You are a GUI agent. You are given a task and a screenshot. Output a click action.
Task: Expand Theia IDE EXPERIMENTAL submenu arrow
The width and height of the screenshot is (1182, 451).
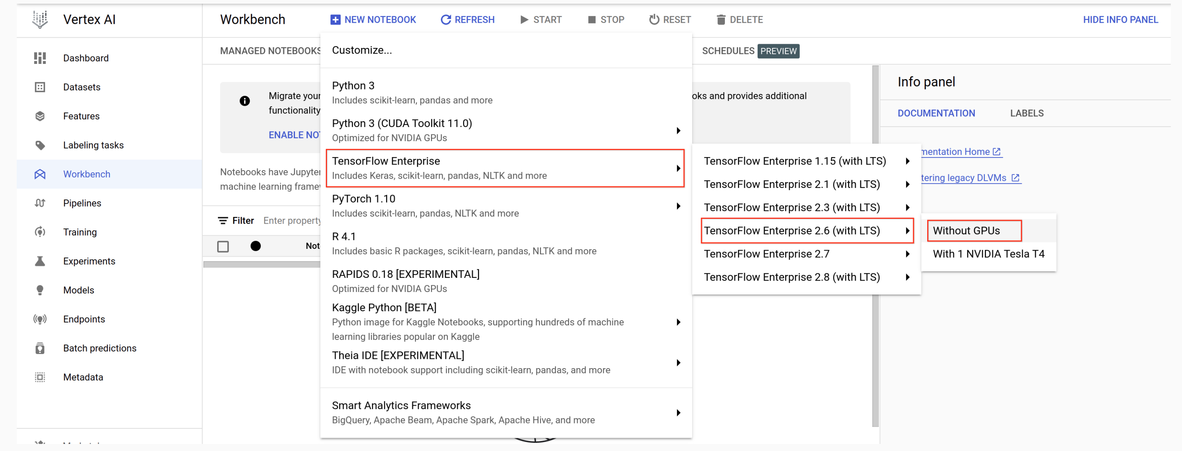coord(678,363)
